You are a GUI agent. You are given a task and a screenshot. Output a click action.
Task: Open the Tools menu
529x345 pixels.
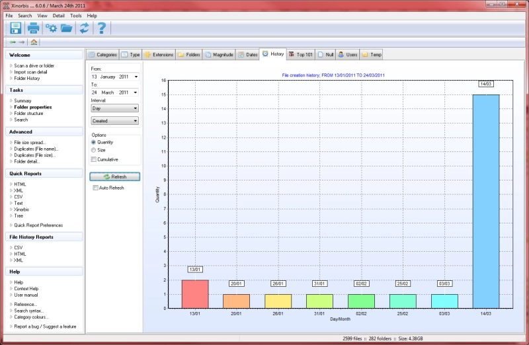[76, 15]
